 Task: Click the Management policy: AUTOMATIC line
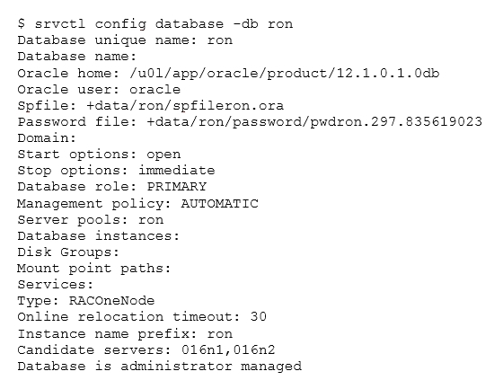pos(138,204)
